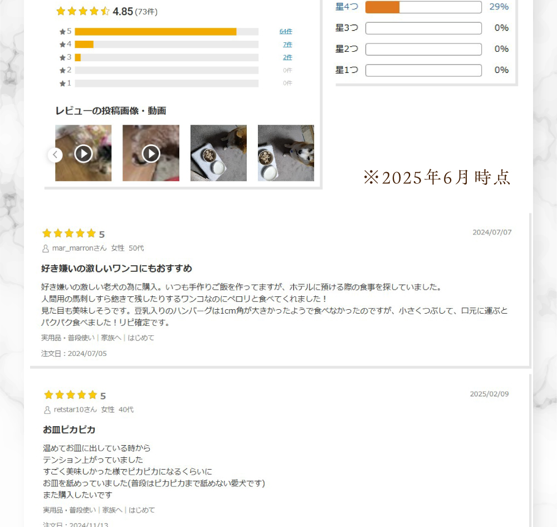Click the 4.85 overall star rating icons
This screenshot has width=557, height=527.
(x=83, y=11)
